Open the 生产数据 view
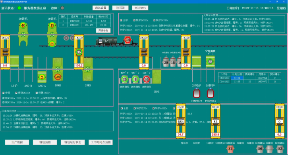The image size is (288, 155). coord(17,142)
